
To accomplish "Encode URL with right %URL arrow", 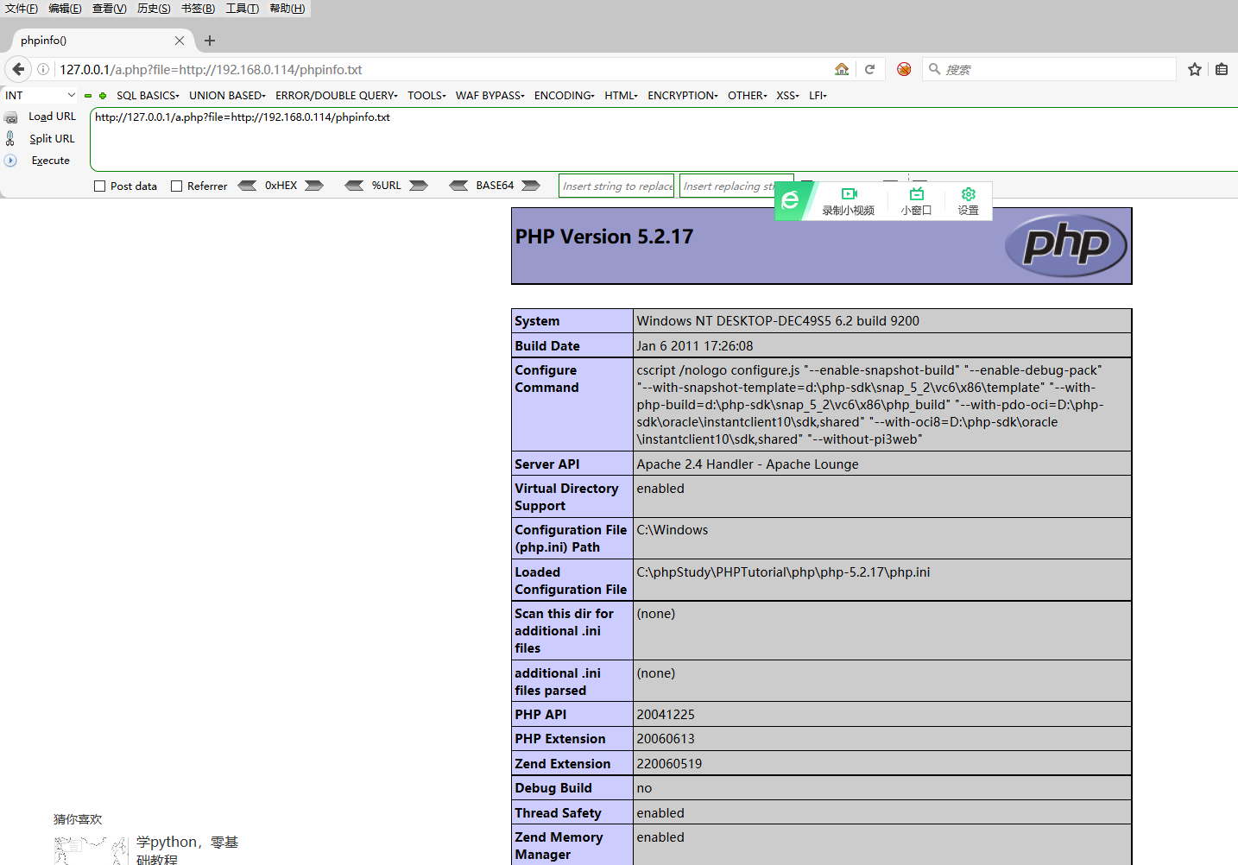I will point(419,186).
